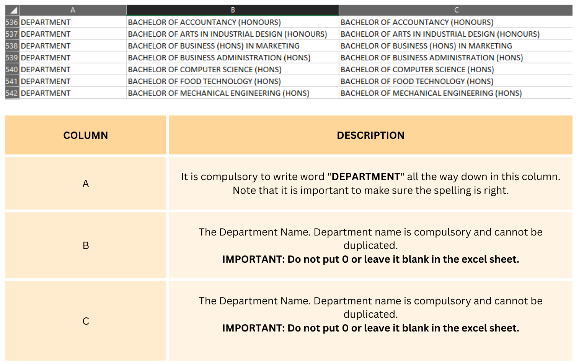This screenshot has height=364, width=579.
Task: Click the bold DEPARTMENT word in description
Action: pyautogui.click(x=365, y=177)
